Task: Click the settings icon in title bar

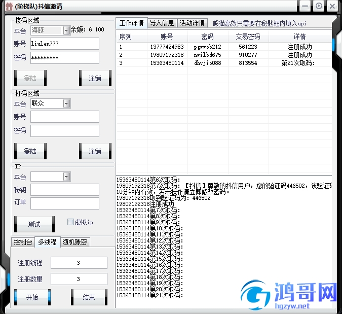Action: [x=319, y=6]
